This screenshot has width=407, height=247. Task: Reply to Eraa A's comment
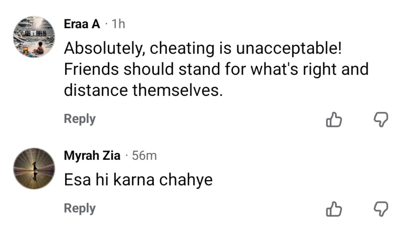click(79, 119)
